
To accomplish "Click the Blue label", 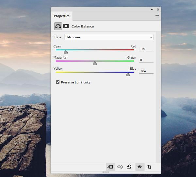I will point(133,69).
